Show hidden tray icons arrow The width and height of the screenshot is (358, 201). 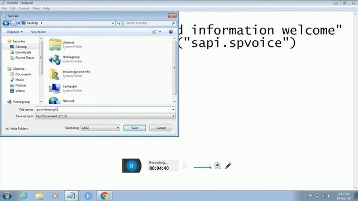tap(304, 196)
